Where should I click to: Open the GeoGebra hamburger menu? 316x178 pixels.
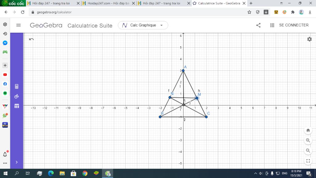[18, 25]
